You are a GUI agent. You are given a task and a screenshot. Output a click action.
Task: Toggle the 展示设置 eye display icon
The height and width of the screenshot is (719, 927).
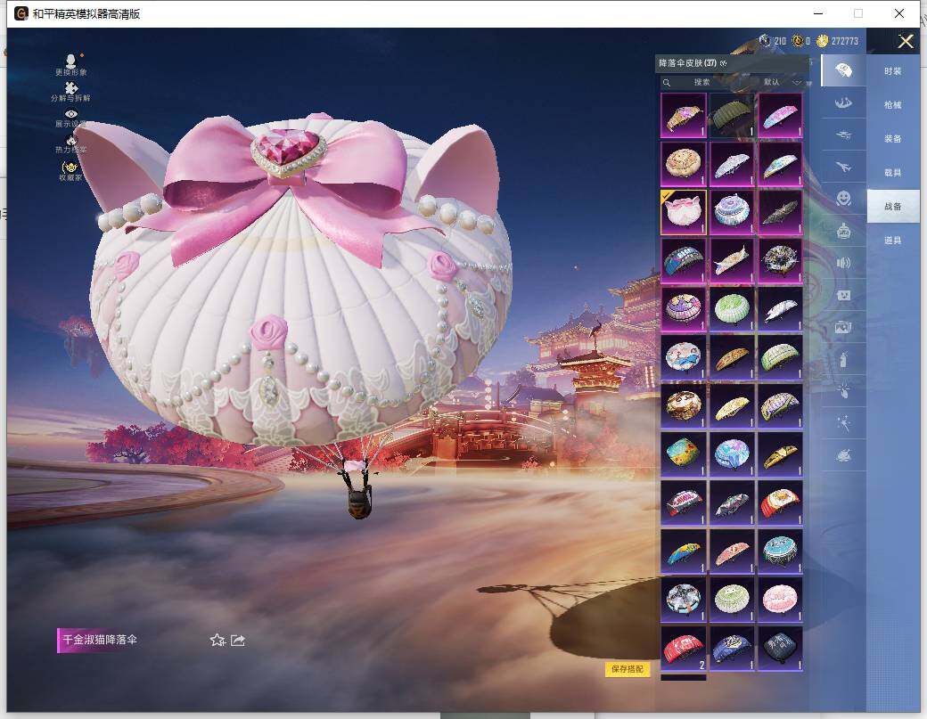pos(70,114)
